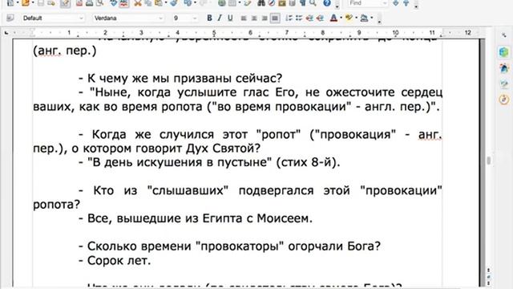This screenshot has width=513, height=289.
Task: Toggle Edit File mode icon
Action: tap(65, 3)
